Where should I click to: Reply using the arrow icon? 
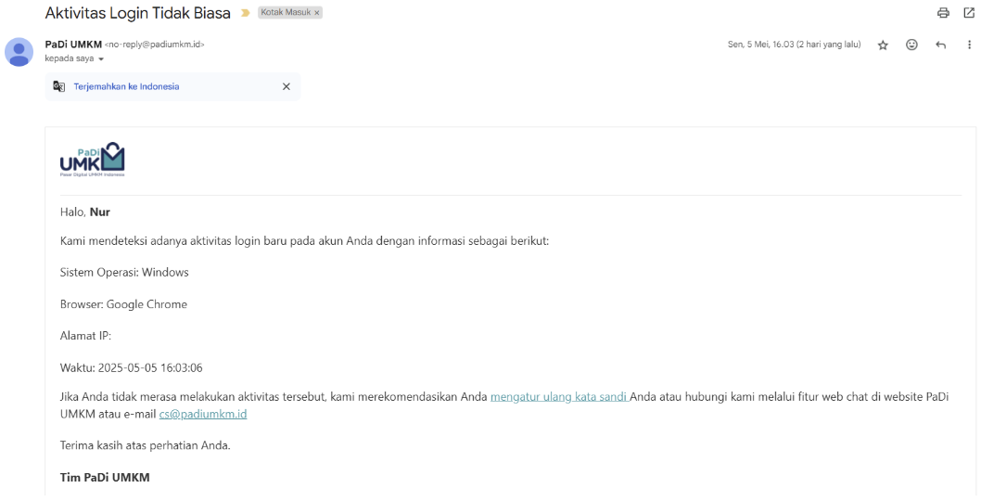click(940, 45)
